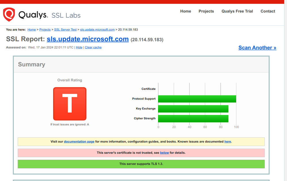Click the Cipher Strength chart label

click(145, 118)
